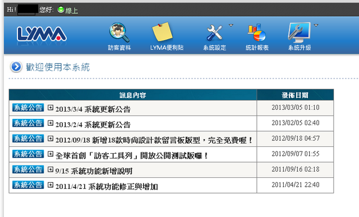Viewport: 359px width, 217px height.
Task: Expand the 2013/2/4 系統更新公告 entry
Action: point(50,123)
